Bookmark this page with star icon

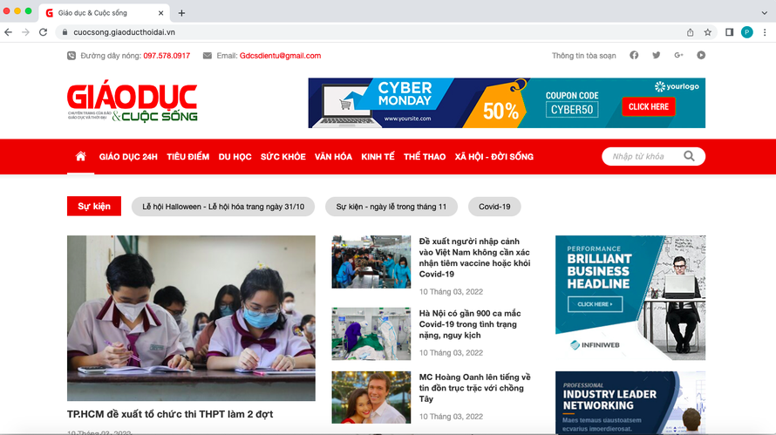[708, 32]
